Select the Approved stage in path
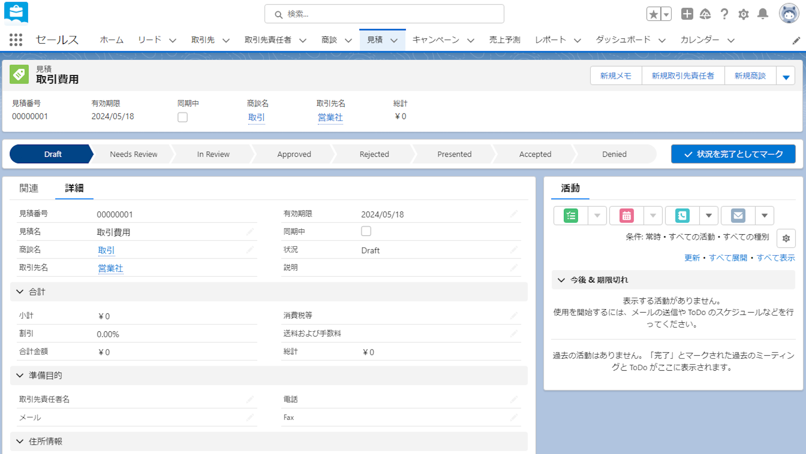 click(x=294, y=154)
